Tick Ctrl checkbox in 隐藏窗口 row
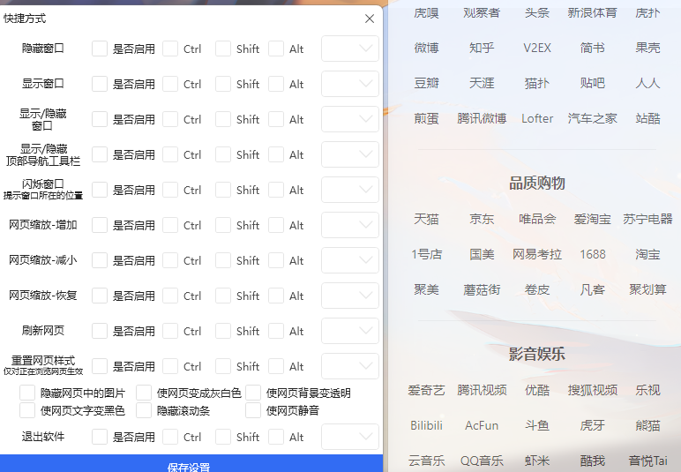The width and height of the screenshot is (681, 472). coord(170,49)
